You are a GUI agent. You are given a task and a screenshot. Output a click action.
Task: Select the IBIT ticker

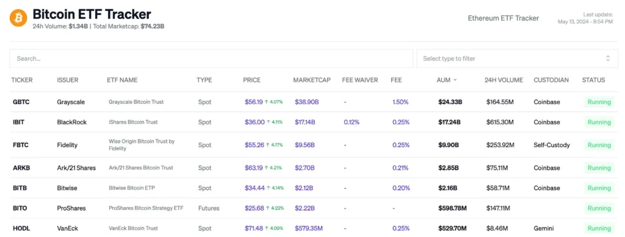coord(19,122)
